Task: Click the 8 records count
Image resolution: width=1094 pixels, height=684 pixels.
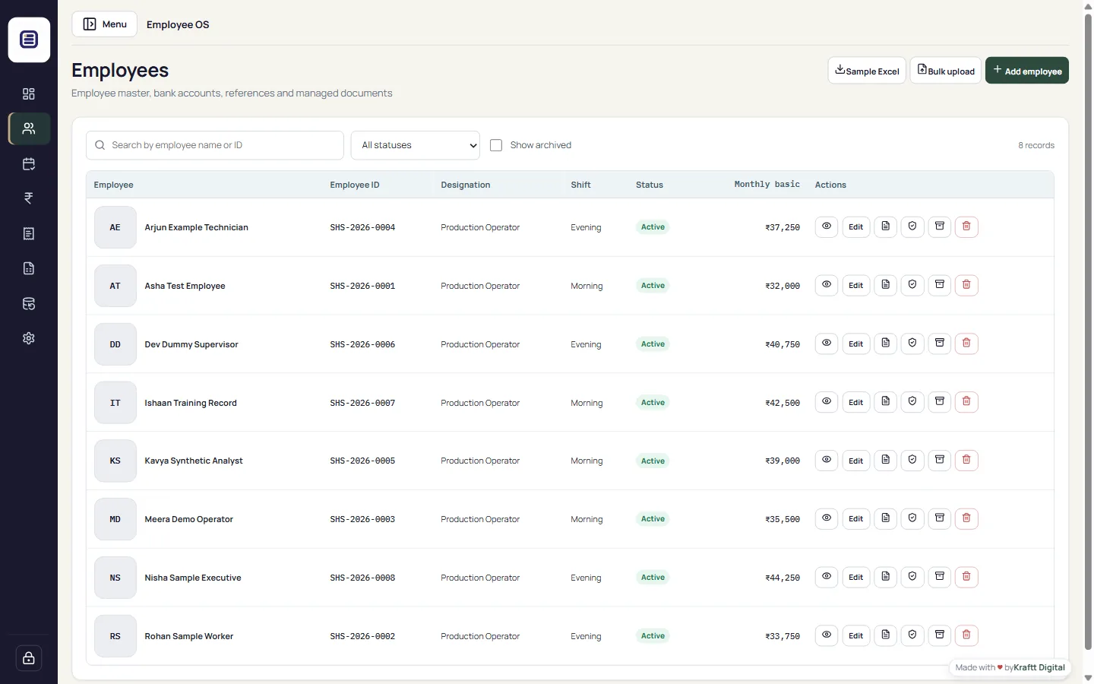Action: [1036, 145]
